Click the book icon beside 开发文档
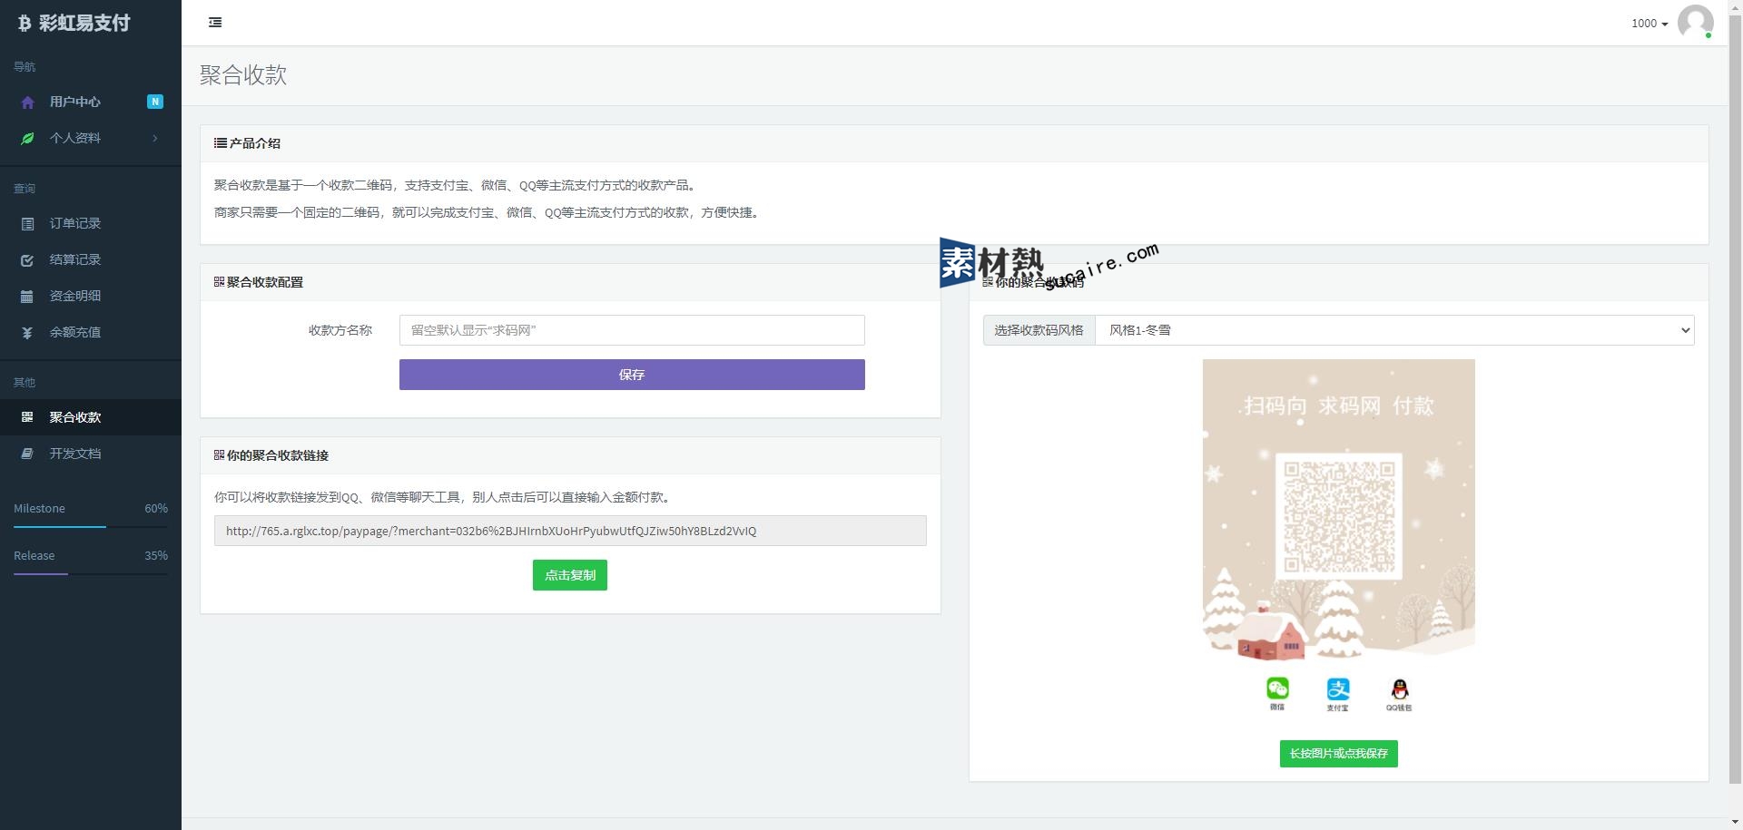 pyautogui.click(x=27, y=454)
